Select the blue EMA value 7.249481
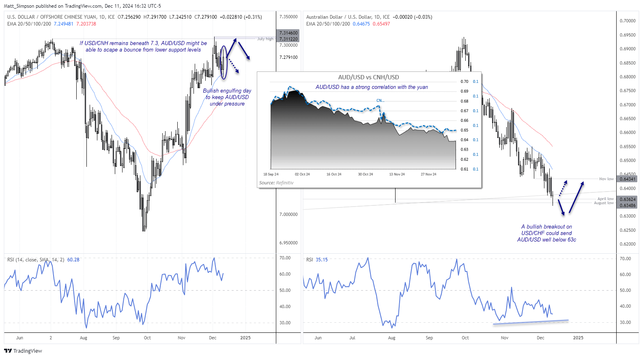Screen dimensions: 643x358 coord(64,24)
